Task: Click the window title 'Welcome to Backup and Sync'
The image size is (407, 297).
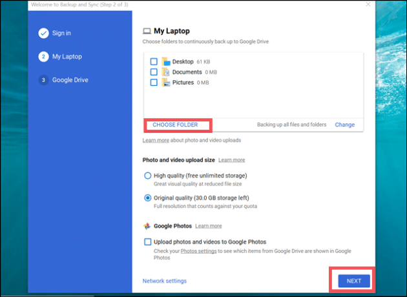Action: [79, 5]
